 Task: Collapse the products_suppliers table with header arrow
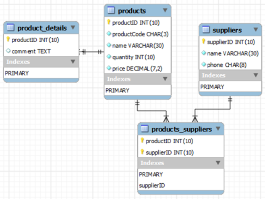coord(218,129)
